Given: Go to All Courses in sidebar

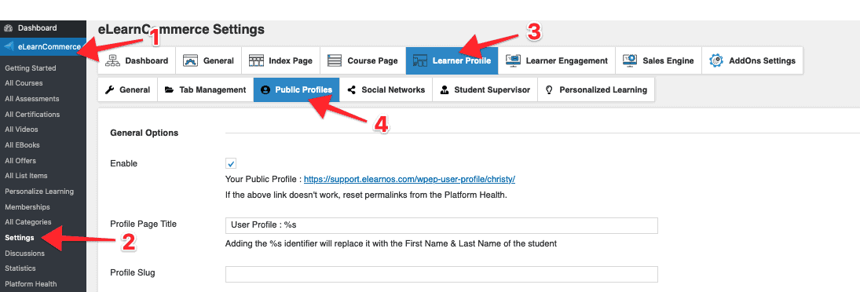Looking at the screenshot, I should pyautogui.click(x=24, y=83).
